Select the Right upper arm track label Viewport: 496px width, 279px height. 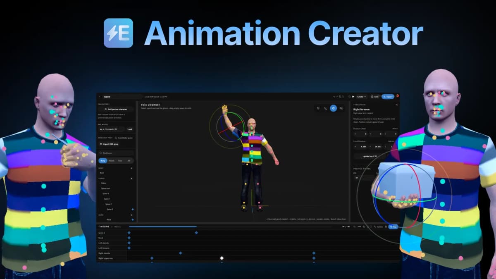106,258
